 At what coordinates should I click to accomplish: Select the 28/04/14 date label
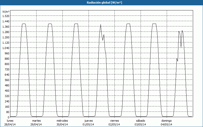(10, 124)
